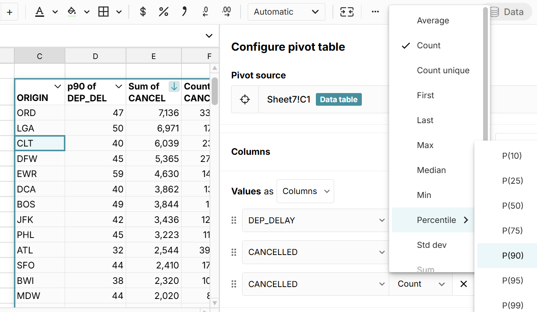537x312 pixels.
Task: Decrease decimal places
Action: point(205,11)
